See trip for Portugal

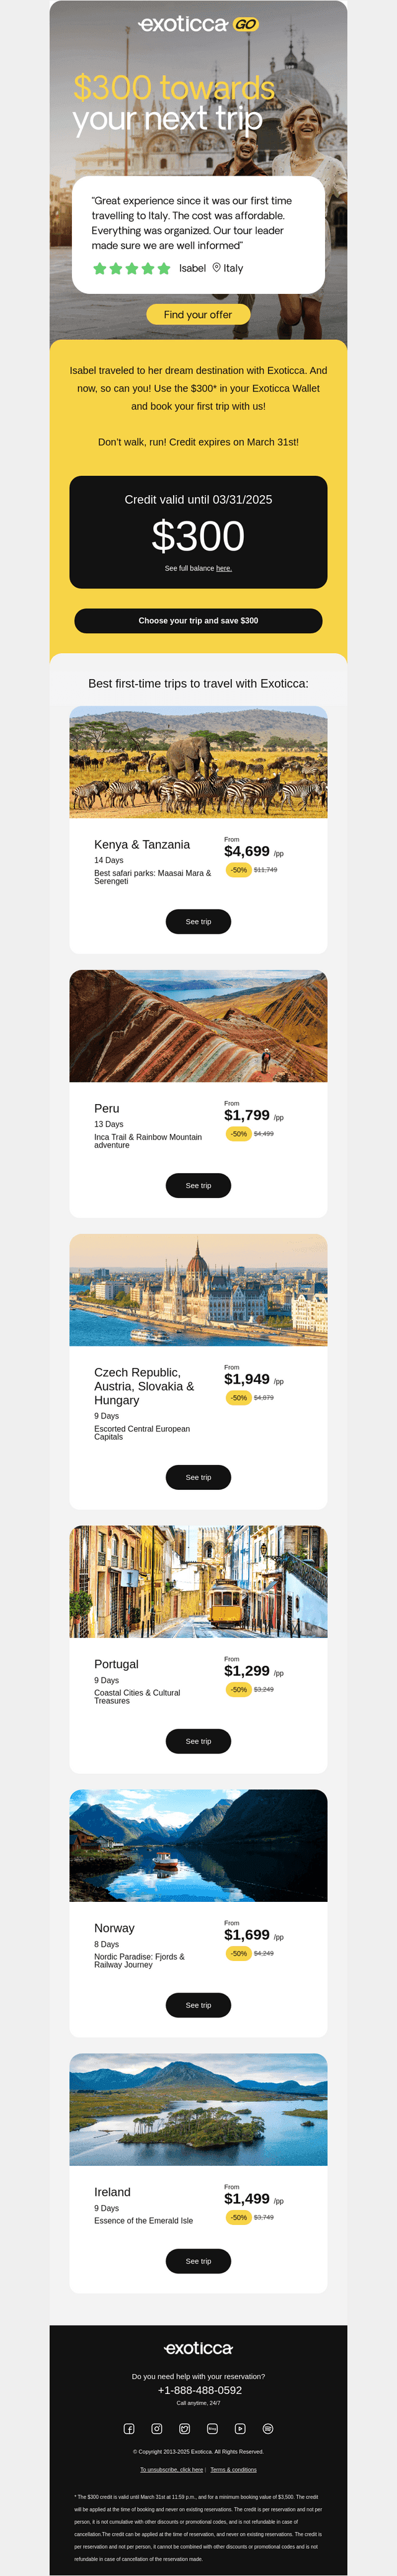pos(198,1741)
